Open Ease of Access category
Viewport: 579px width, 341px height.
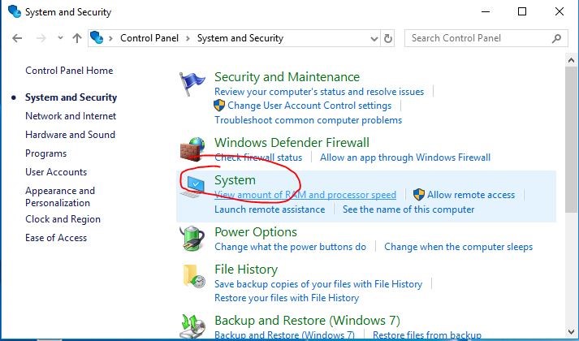click(x=56, y=238)
